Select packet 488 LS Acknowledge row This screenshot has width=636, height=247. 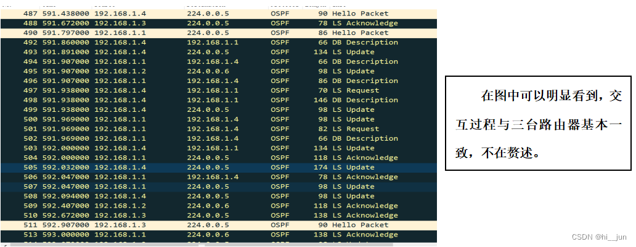tap(219, 23)
